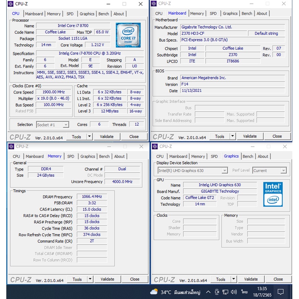Open Tools dropdown arrow in CPU window
The width and height of the screenshot is (299, 299).
tap(89, 137)
